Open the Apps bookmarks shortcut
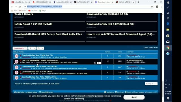Screen dimensions: 181x102 [x=14, y=11]
